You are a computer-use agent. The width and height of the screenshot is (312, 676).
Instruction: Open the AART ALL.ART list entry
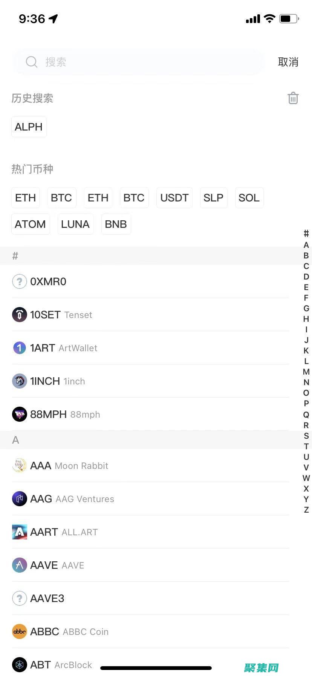[x=151, y=532]
